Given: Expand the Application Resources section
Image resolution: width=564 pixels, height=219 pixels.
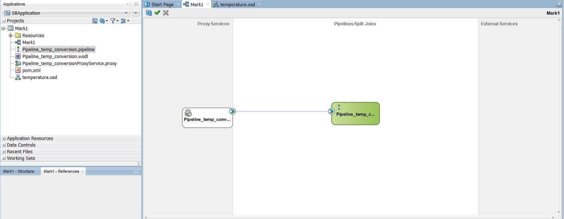Looking at the screenshot, I should point(4,139).
